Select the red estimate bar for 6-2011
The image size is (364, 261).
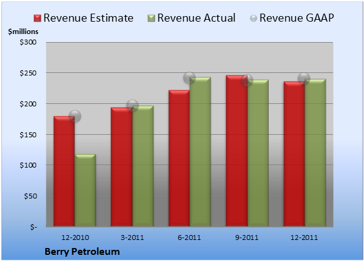pos(179,158)
